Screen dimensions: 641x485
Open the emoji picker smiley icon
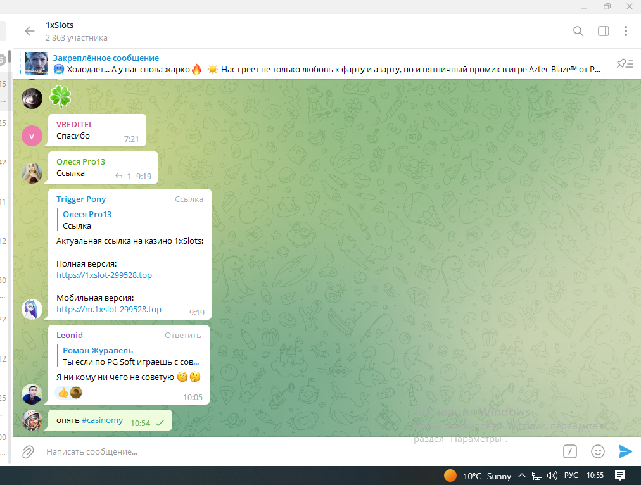[598, 451]
